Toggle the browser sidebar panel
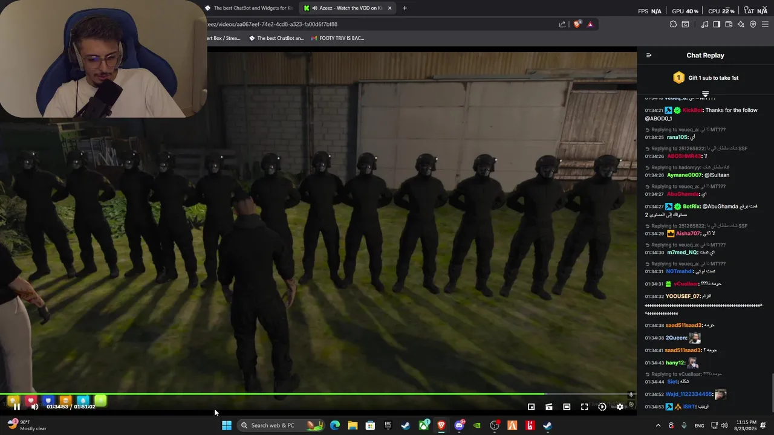This screenshot has height=435, width=774. (717, 24)
